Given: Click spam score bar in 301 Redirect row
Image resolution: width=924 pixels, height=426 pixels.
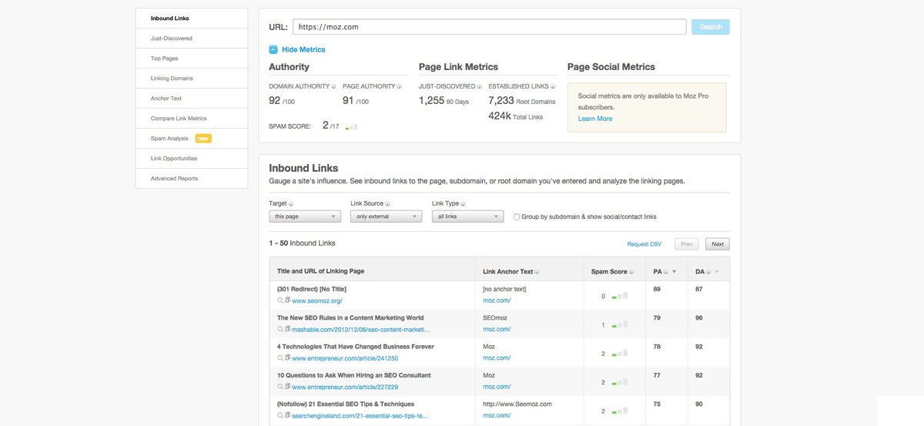Looking at the screenshot, I should click(620, 296).
